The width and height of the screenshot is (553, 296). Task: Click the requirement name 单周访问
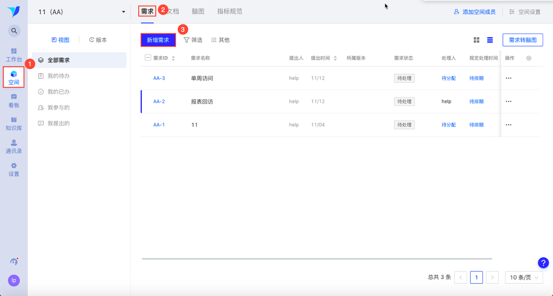(x=202, y=78)
